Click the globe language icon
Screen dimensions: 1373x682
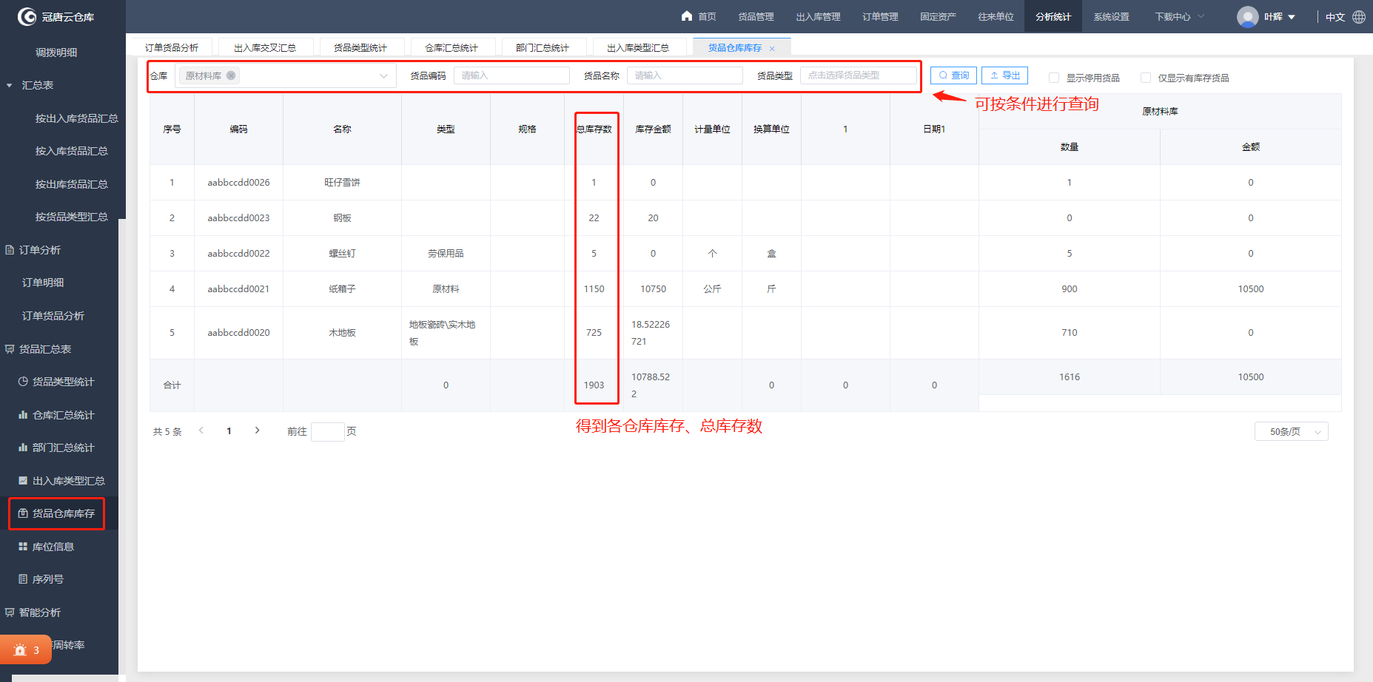(x=1359, y=16)
